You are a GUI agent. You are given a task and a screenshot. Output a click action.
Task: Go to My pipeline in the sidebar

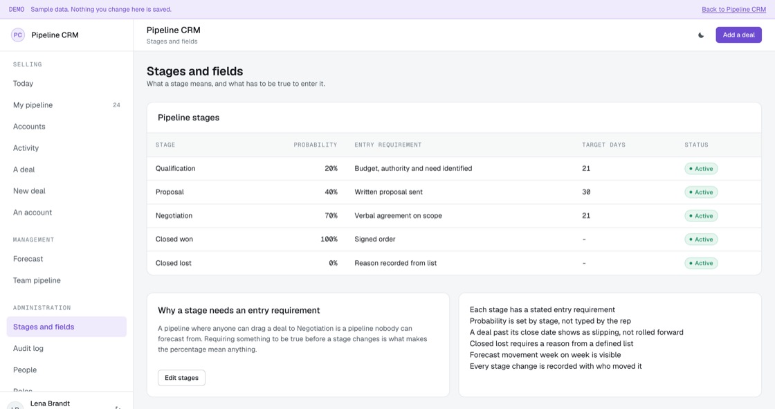point(66,105)
